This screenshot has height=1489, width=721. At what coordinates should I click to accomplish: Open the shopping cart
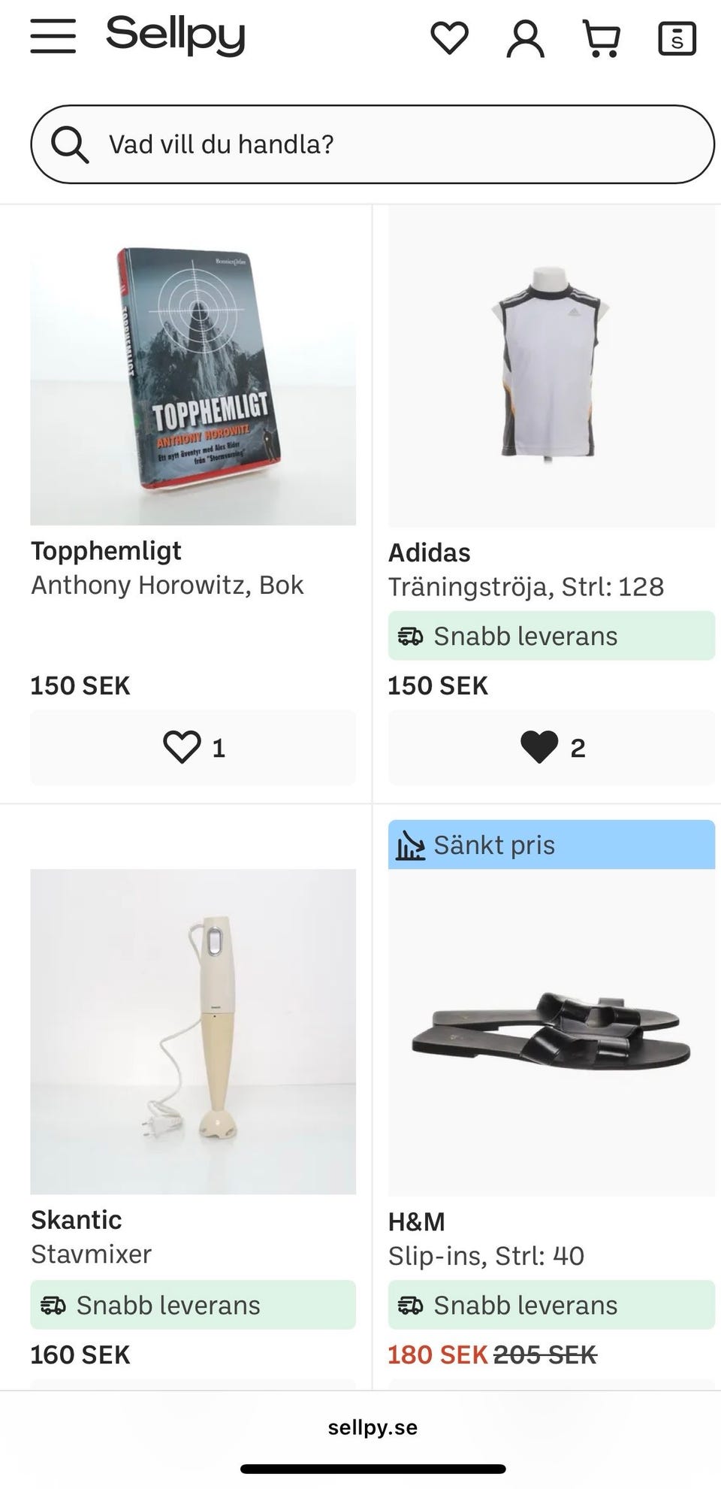[602, 38]
